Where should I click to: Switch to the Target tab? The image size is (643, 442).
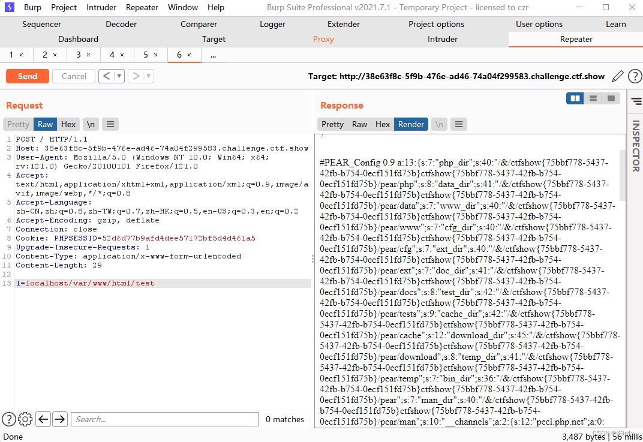(214, 40)
